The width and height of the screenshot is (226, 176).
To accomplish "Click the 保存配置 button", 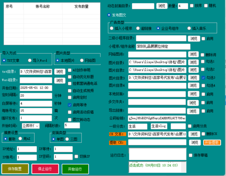I will point(15,169).
